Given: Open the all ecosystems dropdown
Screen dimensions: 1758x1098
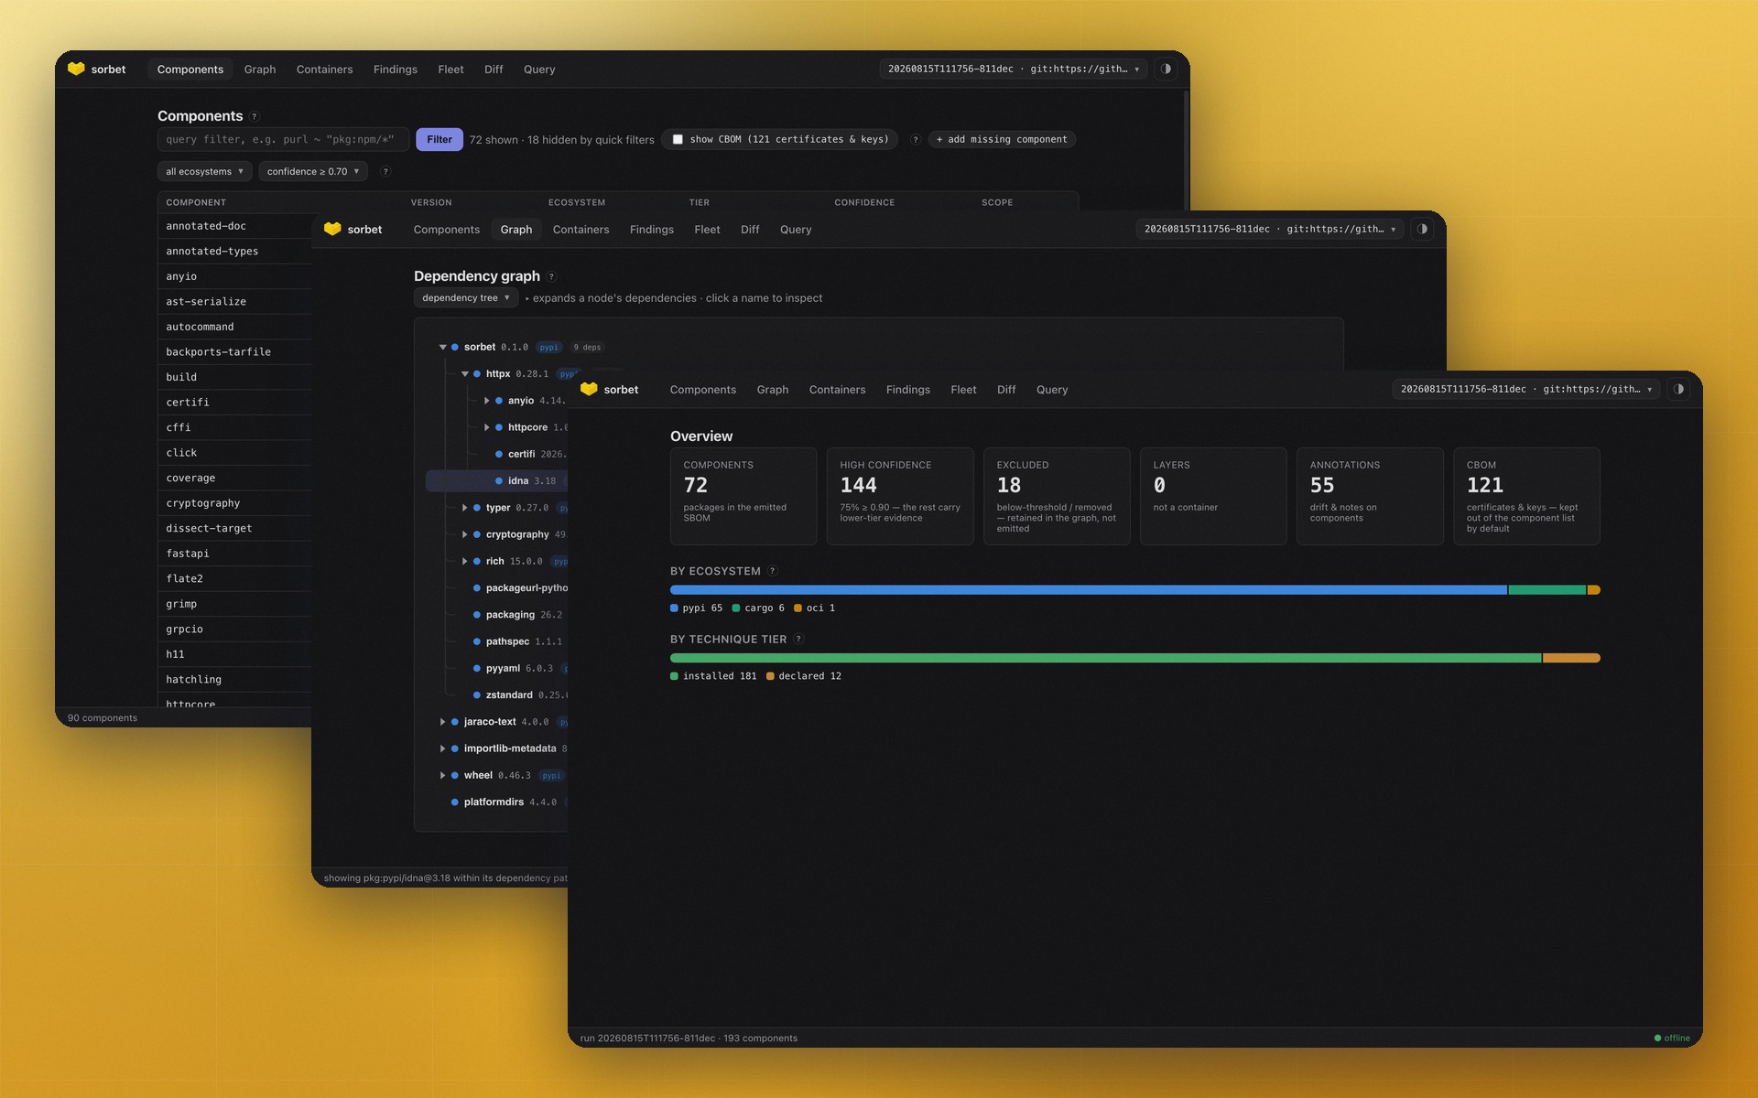Looking at the screenshot, I should click(204, 171).
